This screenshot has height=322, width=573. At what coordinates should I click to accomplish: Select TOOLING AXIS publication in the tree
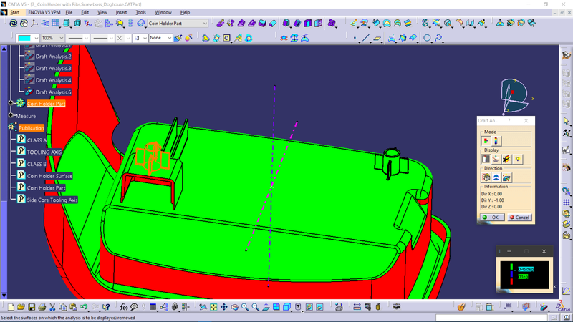coord(44,152)
